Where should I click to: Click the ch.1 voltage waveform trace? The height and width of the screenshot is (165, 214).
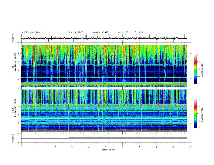tap(104, 38)
